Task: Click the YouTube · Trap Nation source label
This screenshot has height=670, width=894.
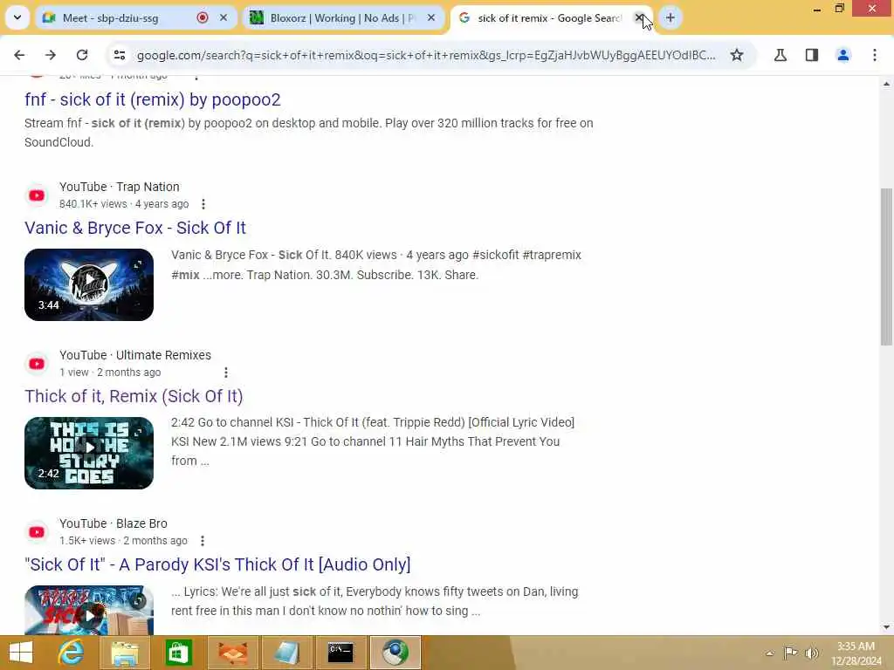Action: (x=119, y=187)
